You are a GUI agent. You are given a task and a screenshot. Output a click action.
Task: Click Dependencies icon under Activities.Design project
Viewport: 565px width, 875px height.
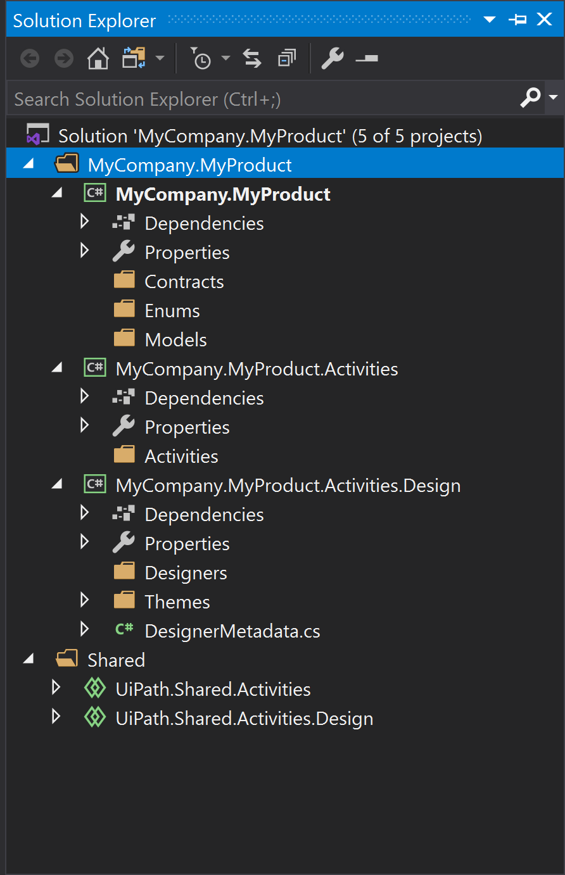pos(124,513)
